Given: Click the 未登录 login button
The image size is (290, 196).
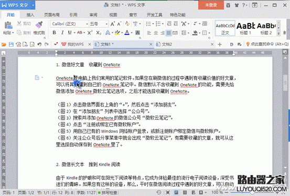Looking at the screenshot, I should point(211,5).
